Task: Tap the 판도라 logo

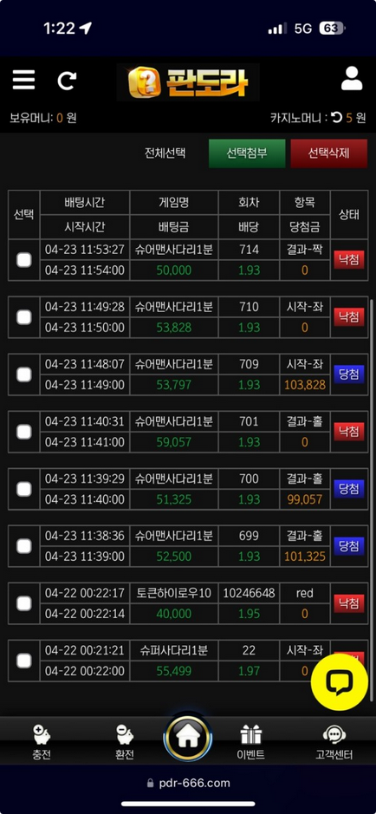Action: [188, 82]
